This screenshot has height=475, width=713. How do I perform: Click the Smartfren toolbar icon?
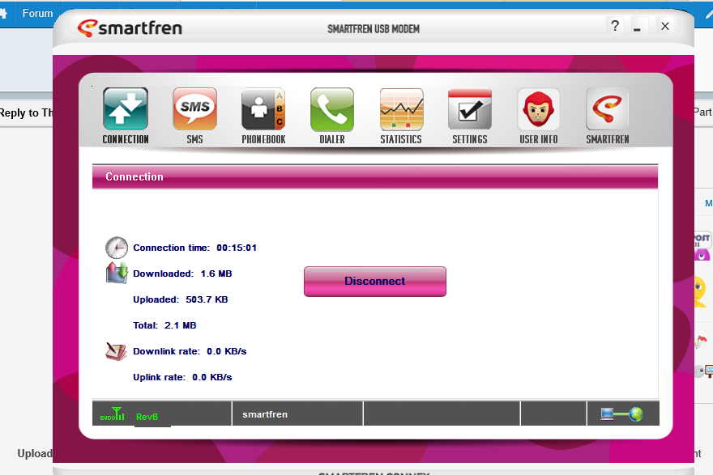coord(608,110)
